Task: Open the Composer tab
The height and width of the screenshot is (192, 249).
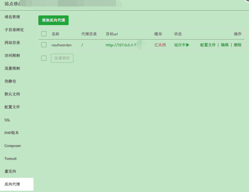Action: (13, 146)
